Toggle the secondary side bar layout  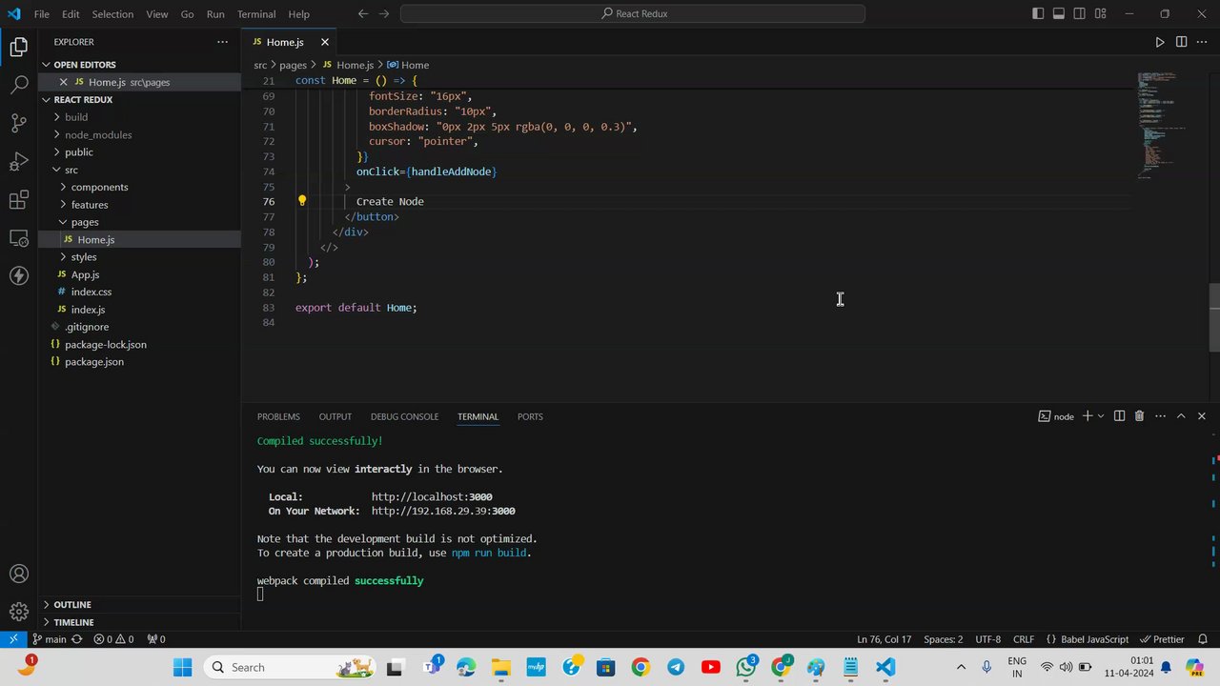[x=1080, y=14]
